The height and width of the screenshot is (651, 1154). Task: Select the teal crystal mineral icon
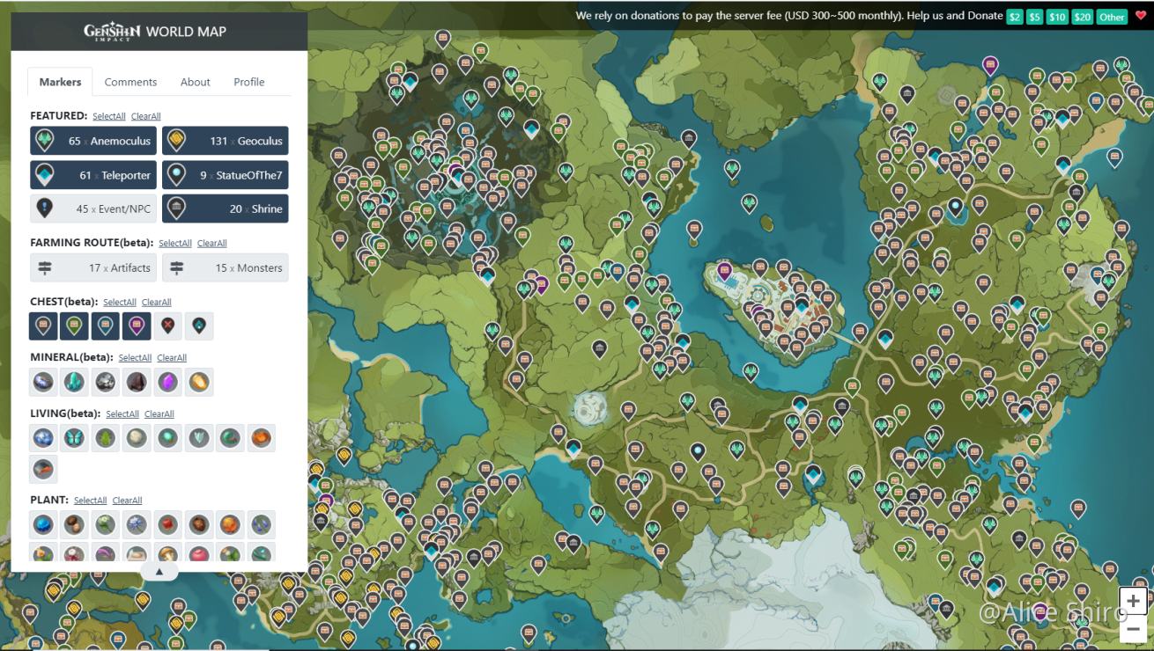tap(75, 382)
